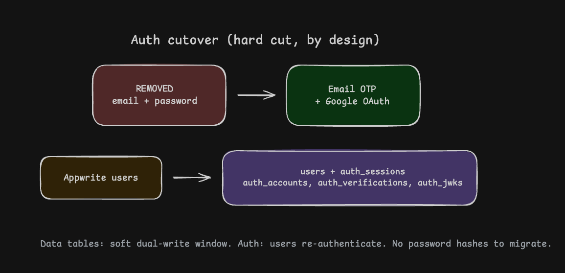Screen dimensions: 565x273
Task: Click the word 'auth_verifications,'
Action: point(364,183)
